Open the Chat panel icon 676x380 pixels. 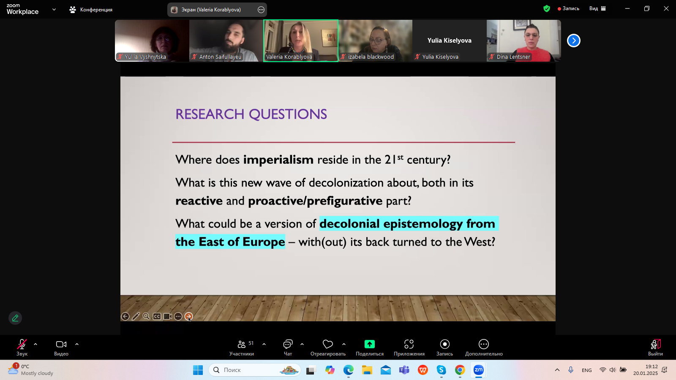288,344
